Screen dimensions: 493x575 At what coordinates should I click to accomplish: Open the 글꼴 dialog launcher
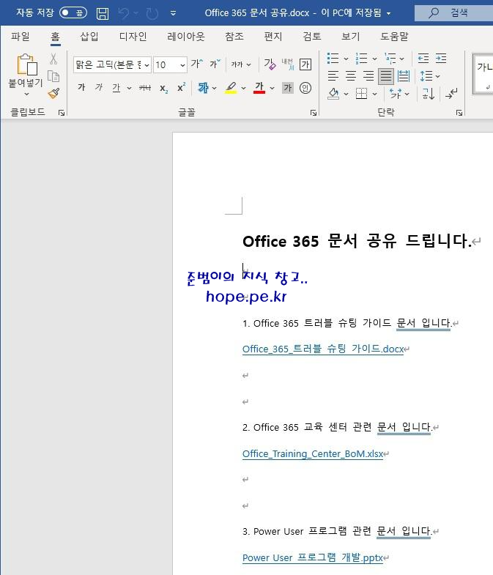point(314,113)
